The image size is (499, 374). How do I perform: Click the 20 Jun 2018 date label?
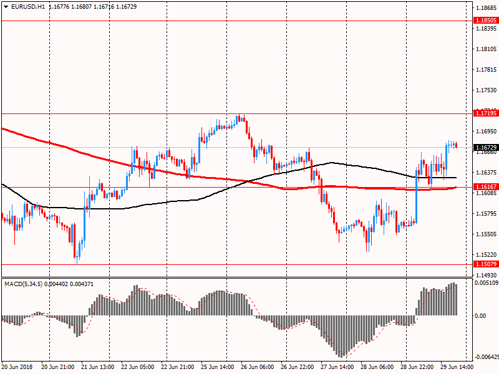point(17,367)
